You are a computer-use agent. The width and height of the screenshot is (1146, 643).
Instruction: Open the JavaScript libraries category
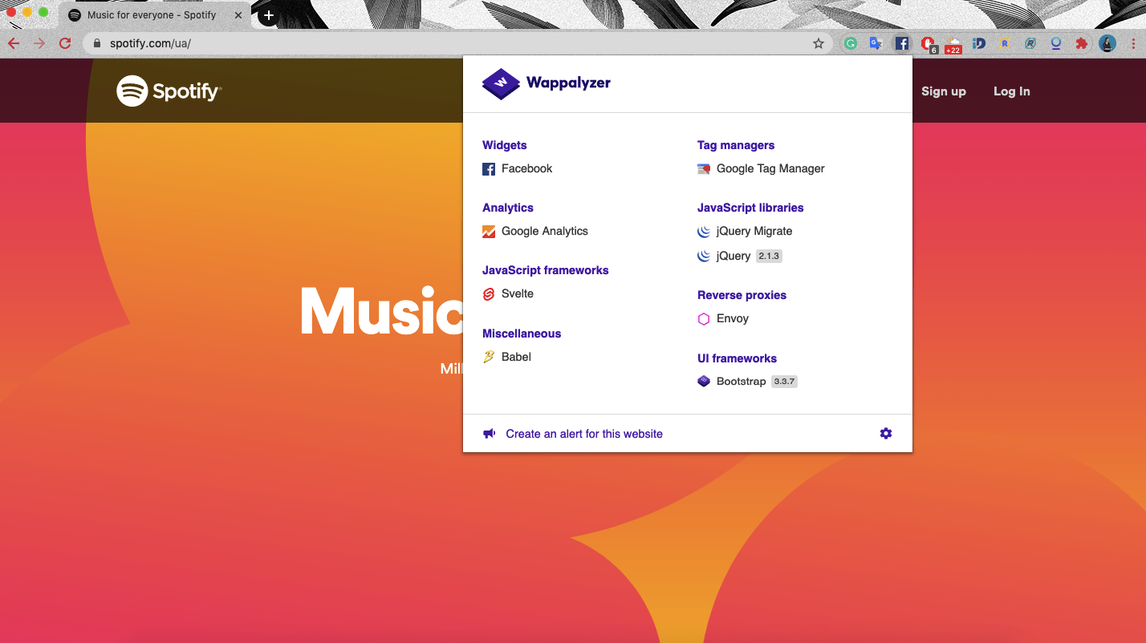(x=750, y=208)
